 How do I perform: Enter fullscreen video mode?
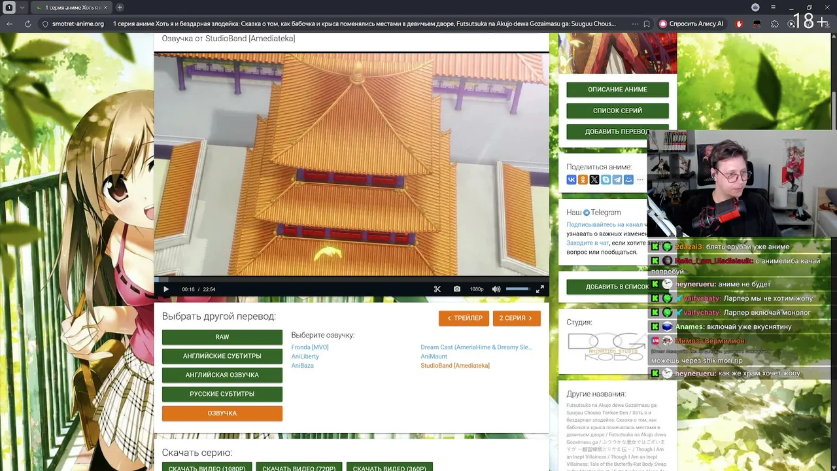click(540, 289)
